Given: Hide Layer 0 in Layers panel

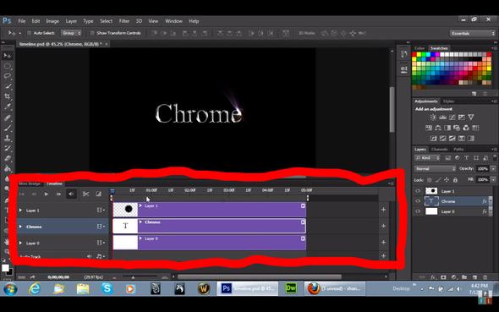Looking at the screenshot, I should tap(418, 211).
